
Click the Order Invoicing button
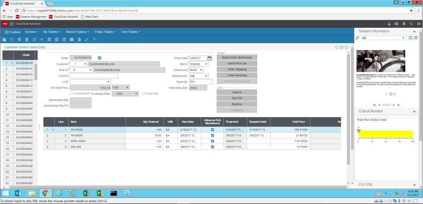click(237, 75)
